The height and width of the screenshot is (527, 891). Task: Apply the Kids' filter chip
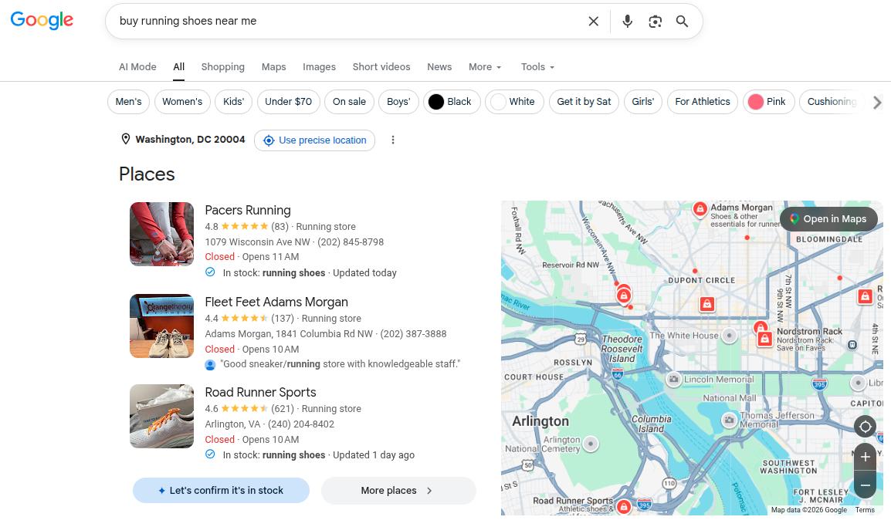pyautogui.click(x=233, y=102)
